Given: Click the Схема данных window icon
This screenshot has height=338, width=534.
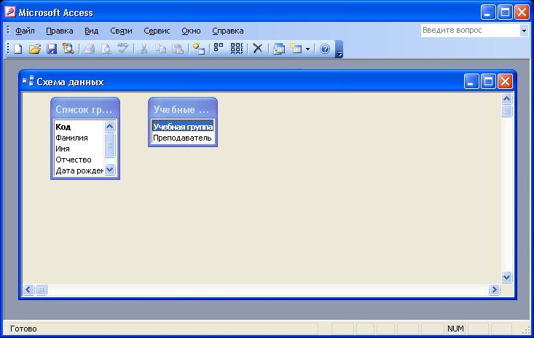Looking at the screenshot, I should (28, 81).
